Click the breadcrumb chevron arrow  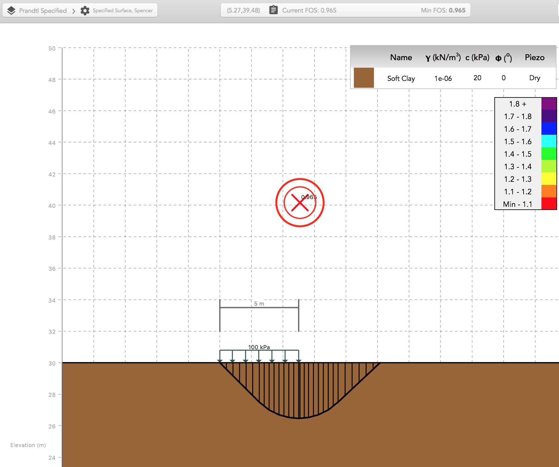74,11
